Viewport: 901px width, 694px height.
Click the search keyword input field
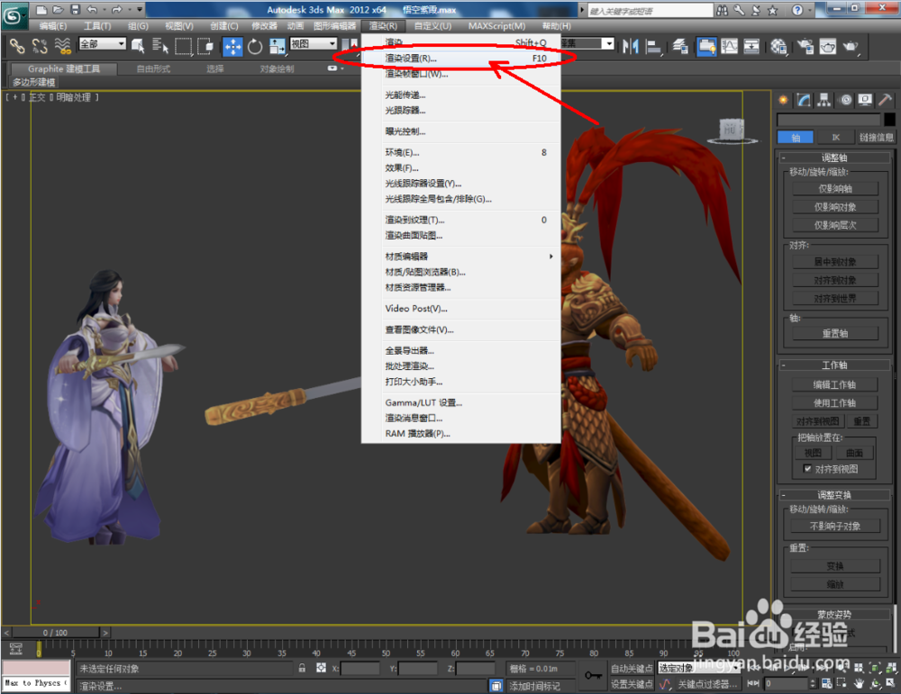(650, 10)
